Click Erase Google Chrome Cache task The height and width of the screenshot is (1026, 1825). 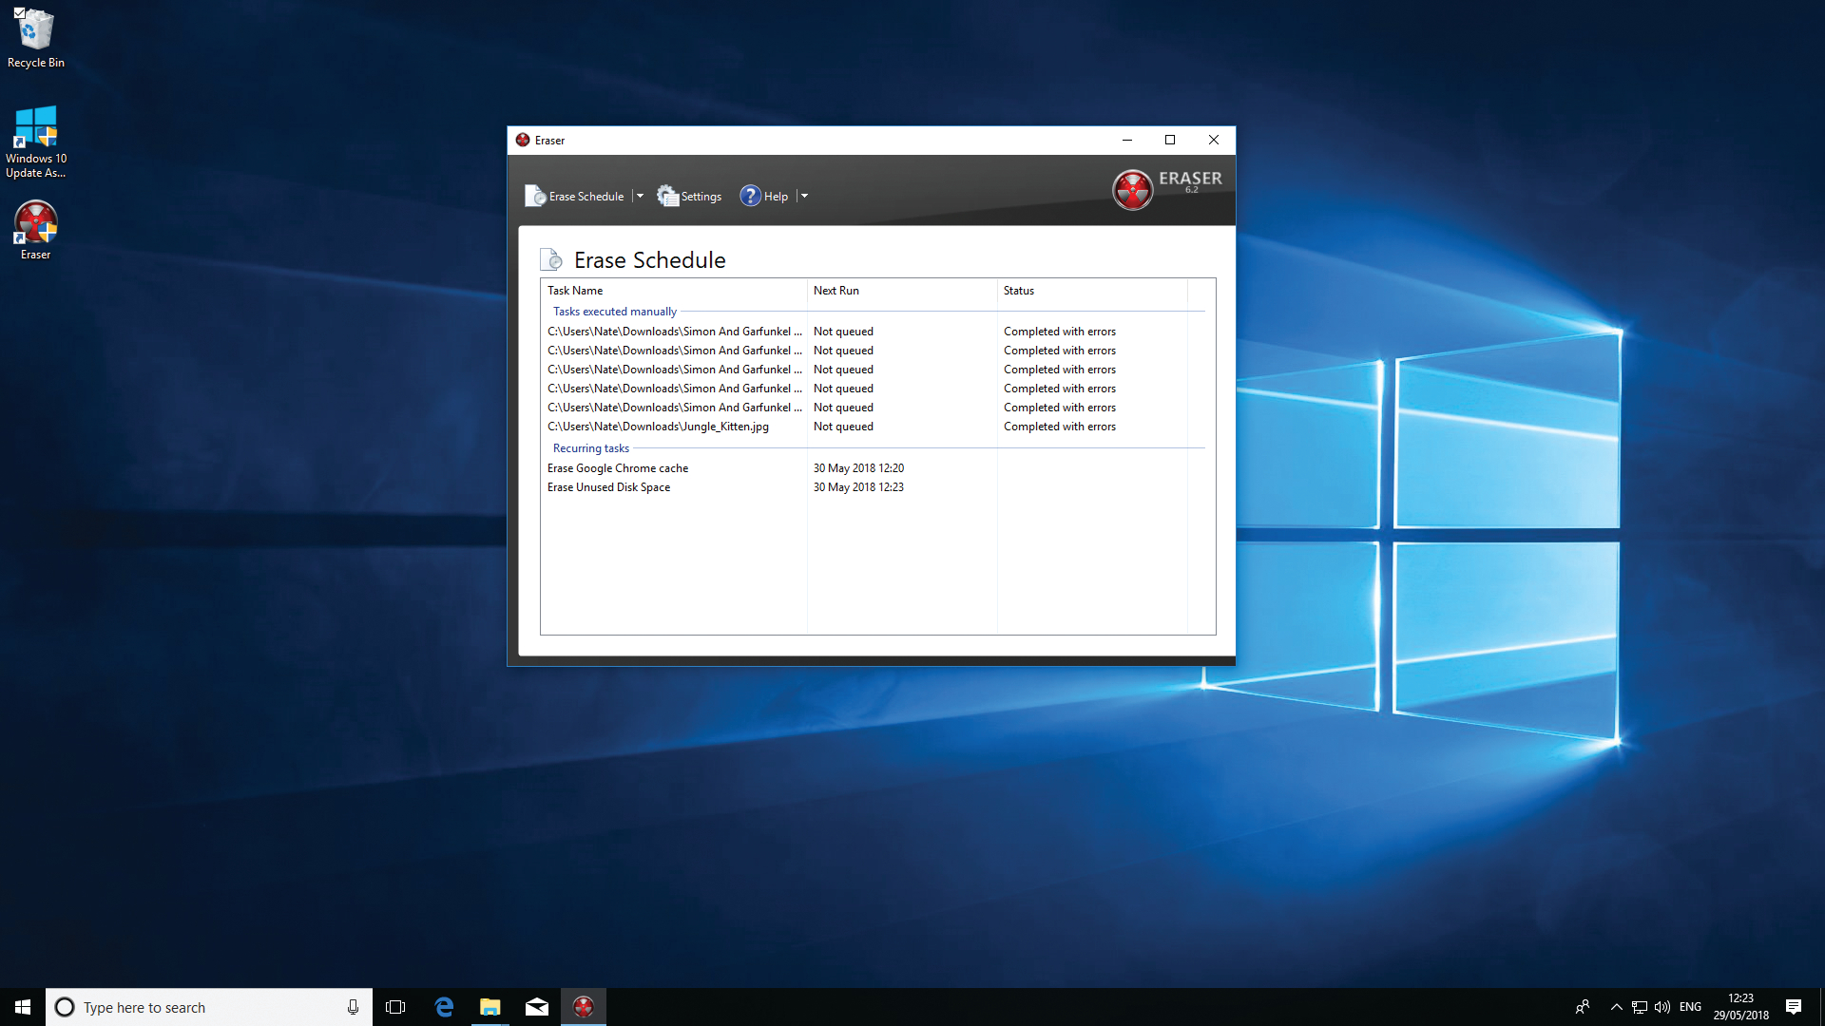619,467
